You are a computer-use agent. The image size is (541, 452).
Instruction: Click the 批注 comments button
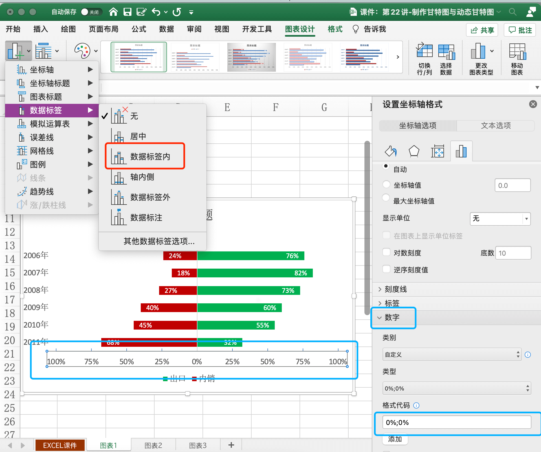tap(520, 30)
